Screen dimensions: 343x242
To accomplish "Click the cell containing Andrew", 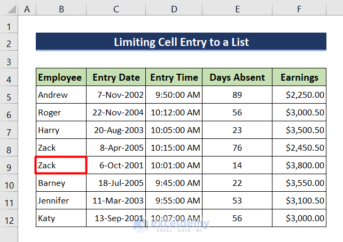I will pyautogui.click(x=61, y=95).
